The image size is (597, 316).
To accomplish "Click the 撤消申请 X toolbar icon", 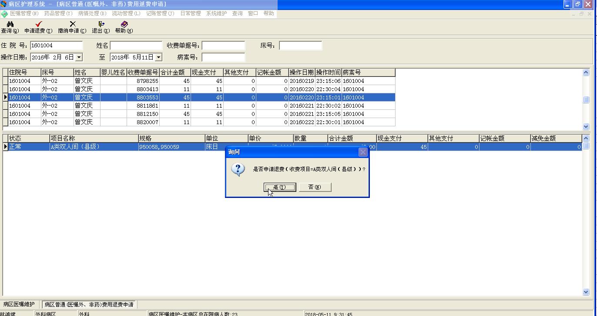I will point(73,24).
